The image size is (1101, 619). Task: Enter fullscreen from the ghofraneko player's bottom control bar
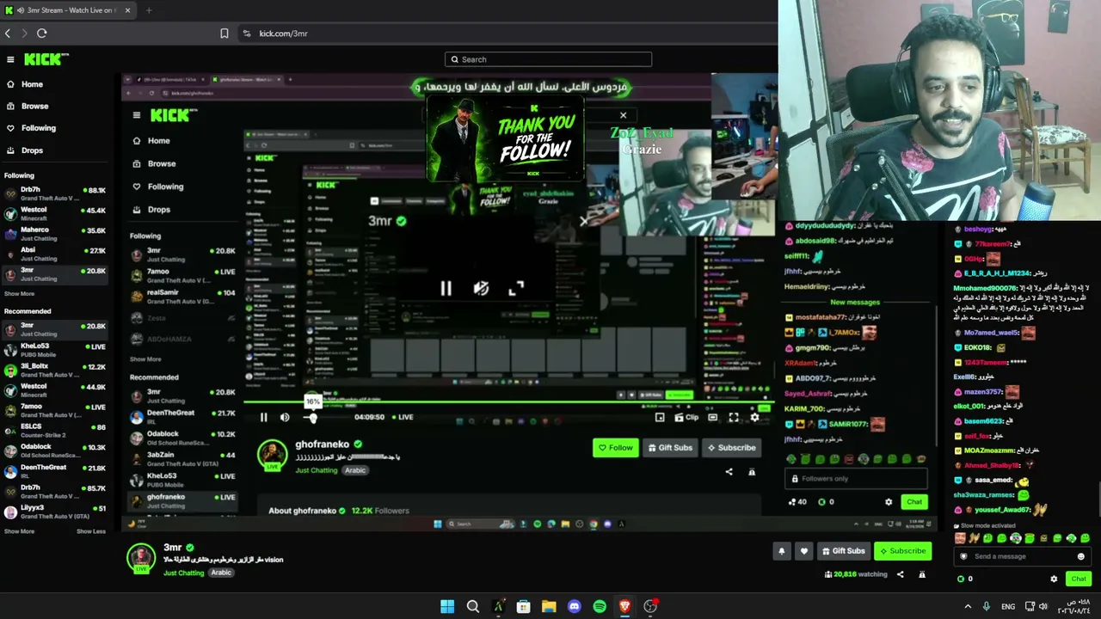[x=734, y=418]
